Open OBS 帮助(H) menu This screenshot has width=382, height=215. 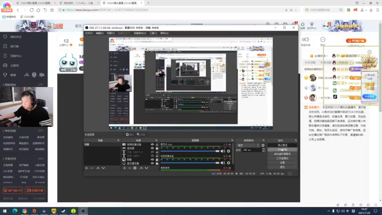click(164, 33)
